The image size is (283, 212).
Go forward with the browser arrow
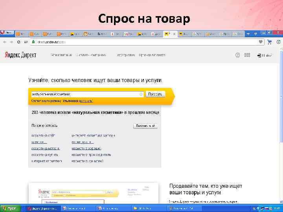tap(11, 42)
